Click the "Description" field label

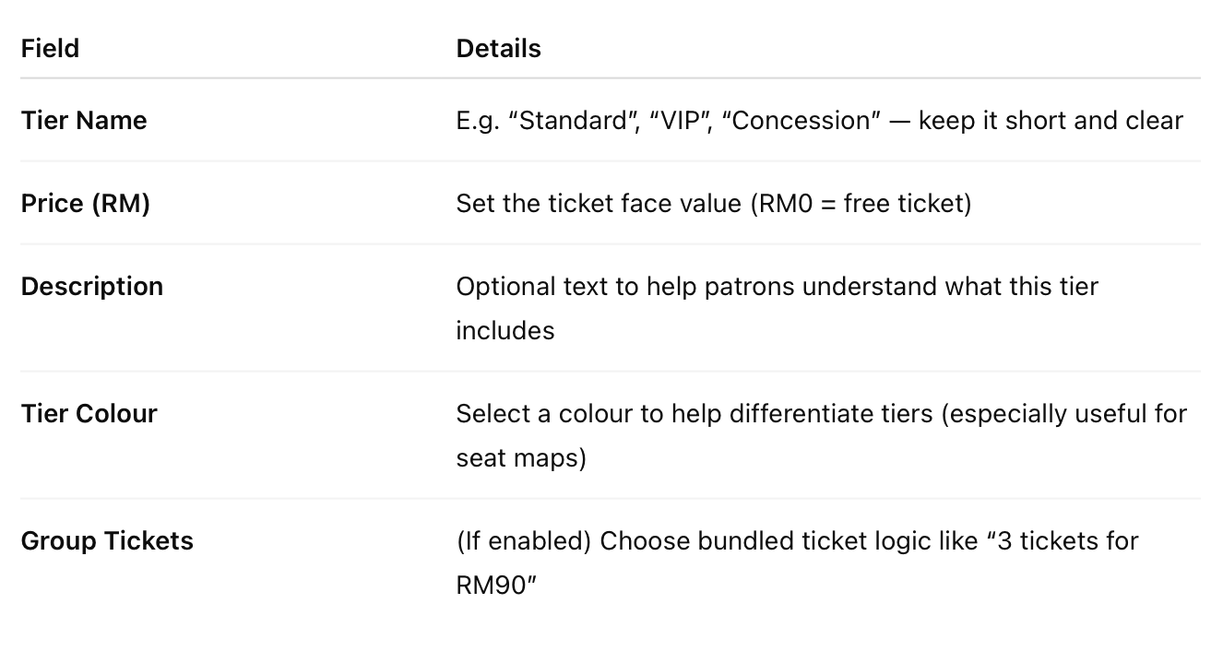coord(92,286)
